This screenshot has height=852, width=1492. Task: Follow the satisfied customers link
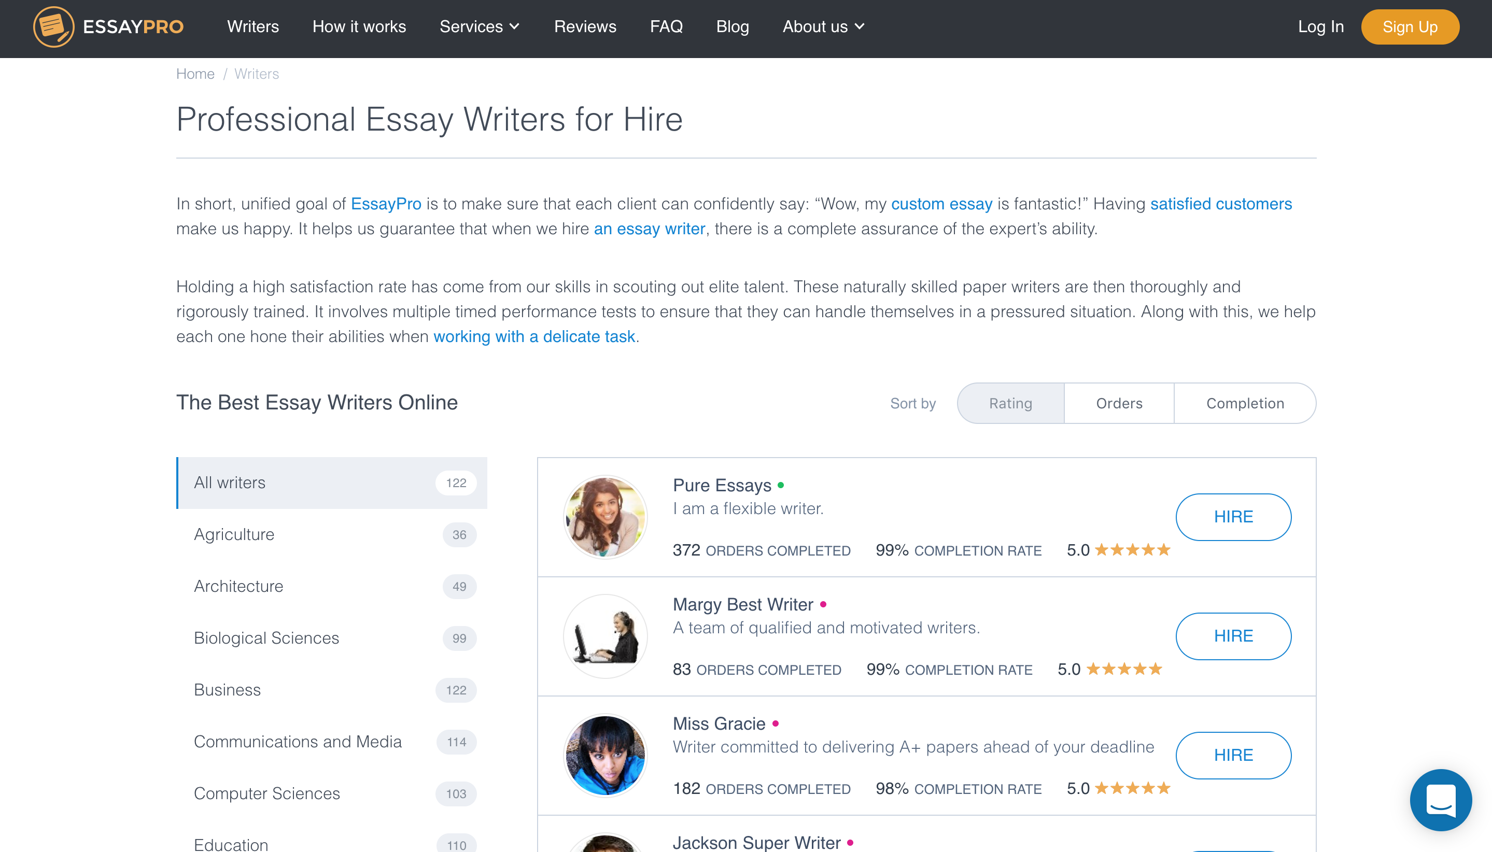coord(1221,204)
